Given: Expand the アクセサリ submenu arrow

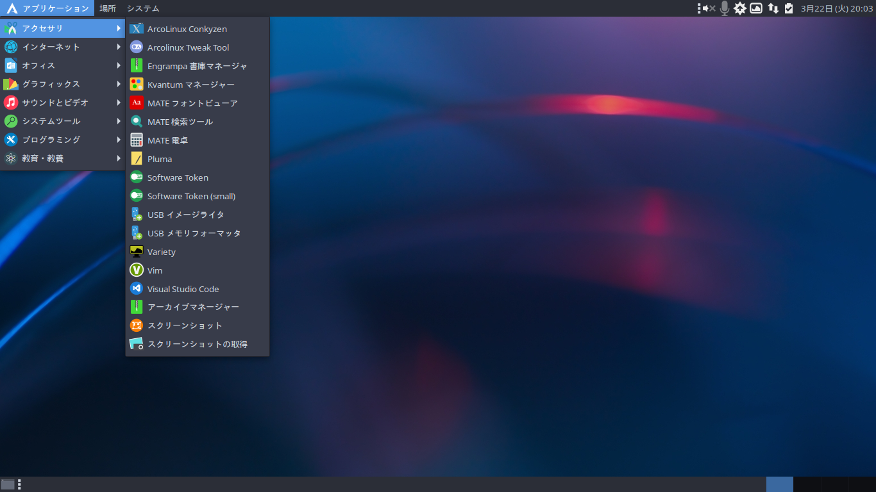Looking at the screenshot, I should (119, 28).
